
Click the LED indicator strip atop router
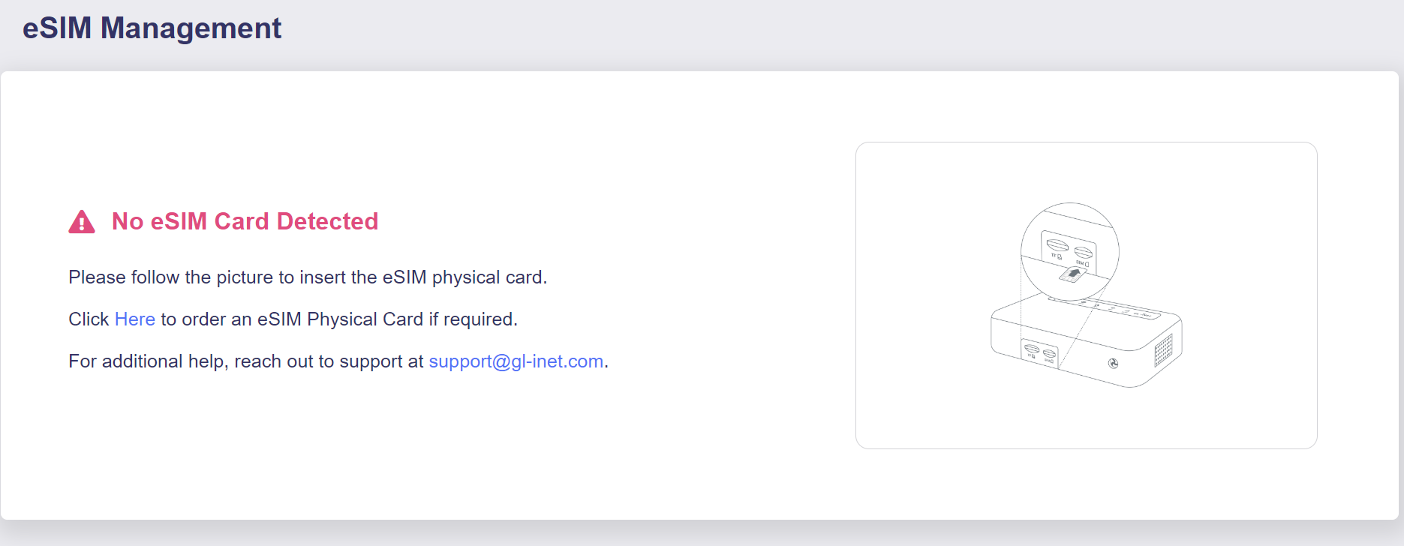coord(1104,308)
